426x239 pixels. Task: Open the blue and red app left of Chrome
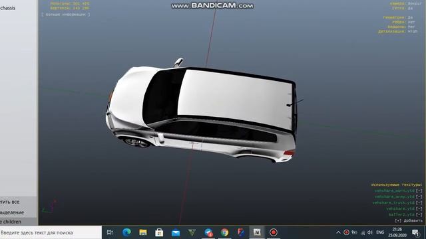[x=208, y=232]
